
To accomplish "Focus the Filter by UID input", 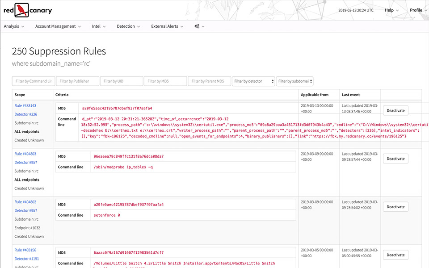I will coord(121,81).
